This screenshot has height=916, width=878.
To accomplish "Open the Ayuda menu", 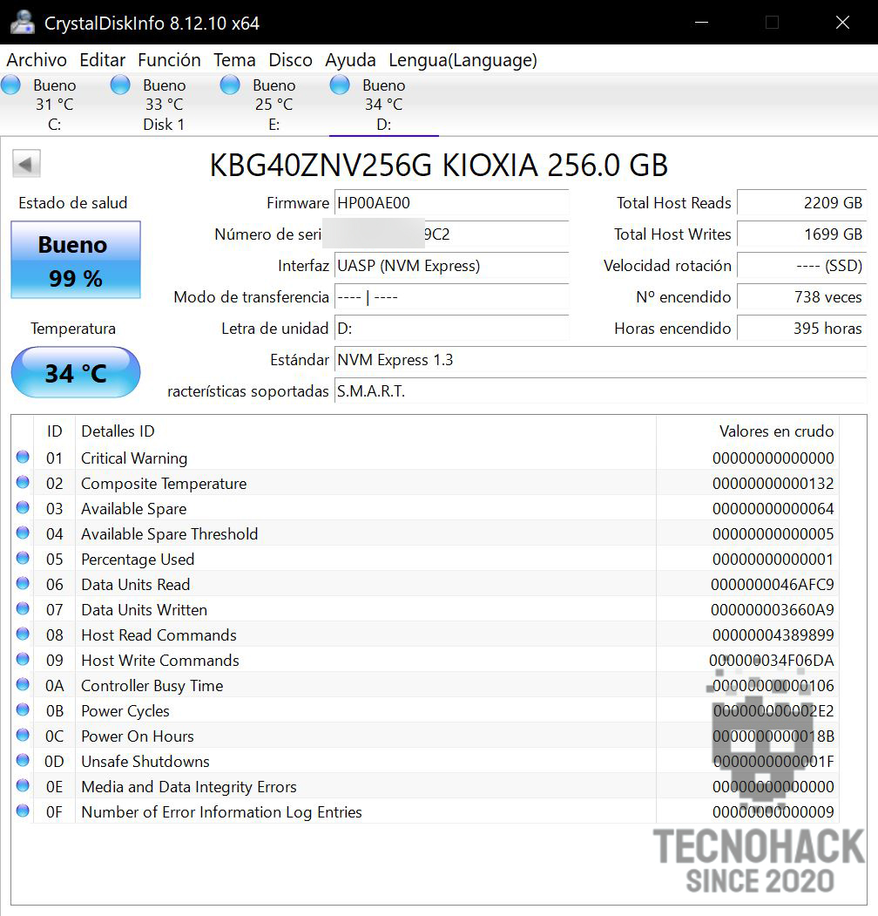I will [350, 60].
